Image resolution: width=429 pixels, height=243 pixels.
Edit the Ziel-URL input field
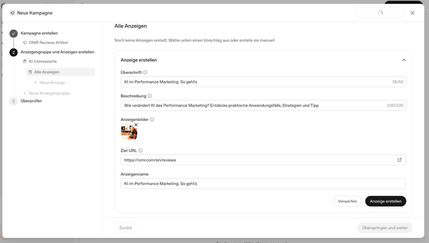263,160
